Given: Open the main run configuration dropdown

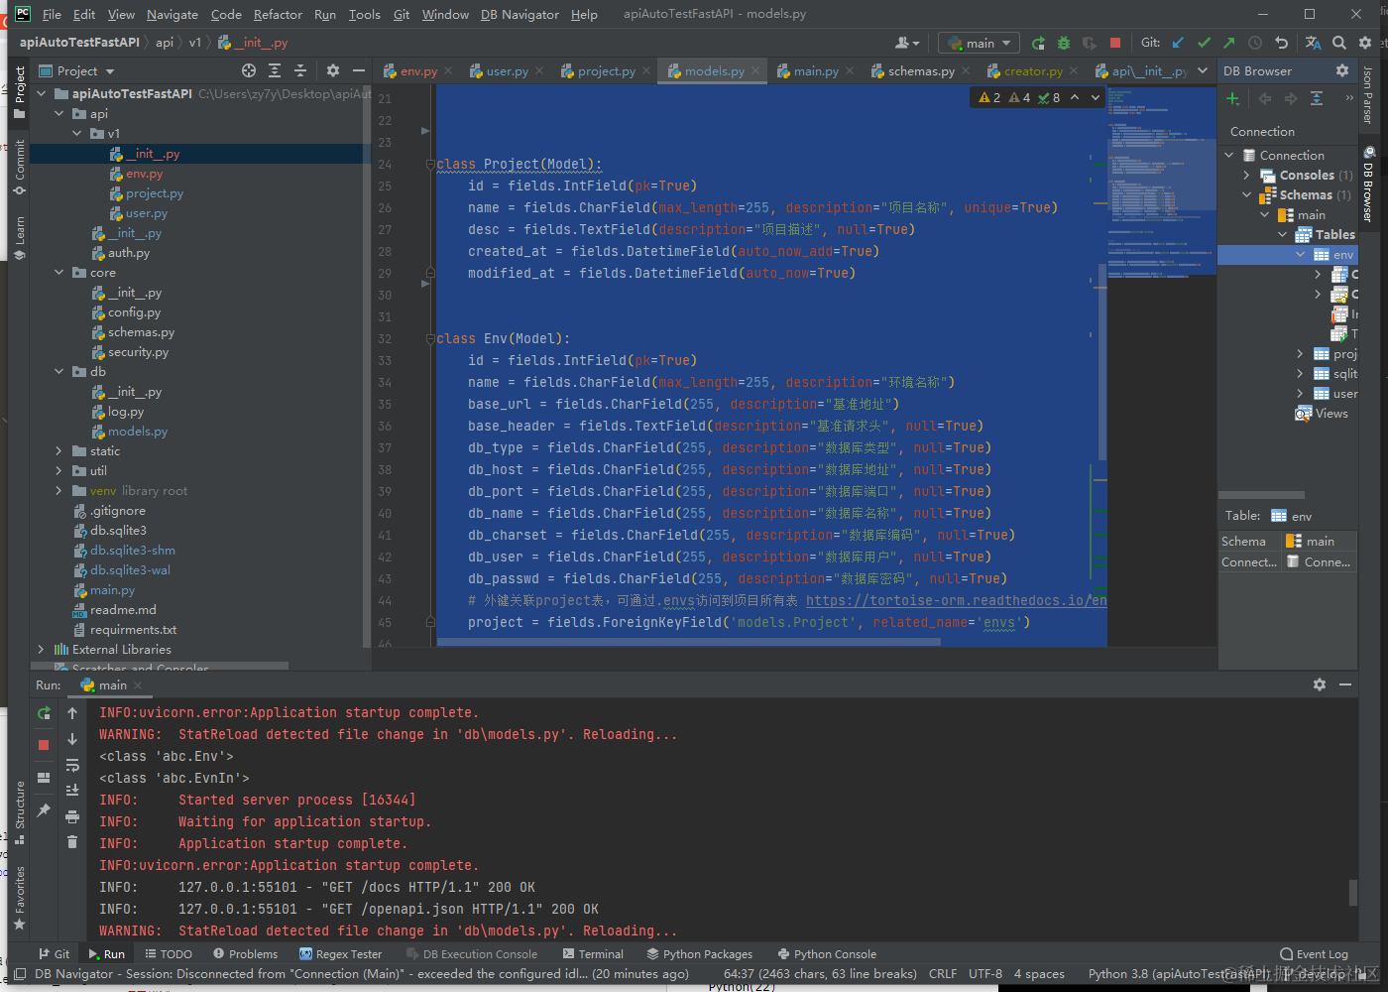Looking at the screenshot, I should point(979,43).
